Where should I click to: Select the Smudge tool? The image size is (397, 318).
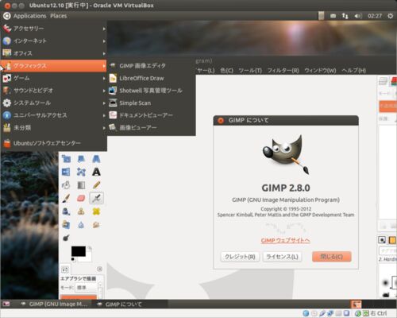(x=96, y=225)
